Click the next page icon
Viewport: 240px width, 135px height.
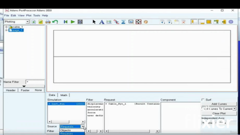pos(169,22)
